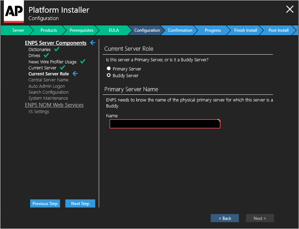This screenshot has height=229, width=299.
Task: Open the System Maintenance item
Action: coord(48,98)
